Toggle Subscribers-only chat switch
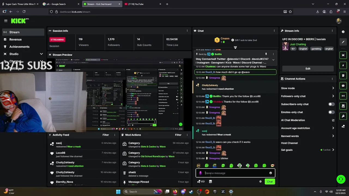 coord(332,104)
